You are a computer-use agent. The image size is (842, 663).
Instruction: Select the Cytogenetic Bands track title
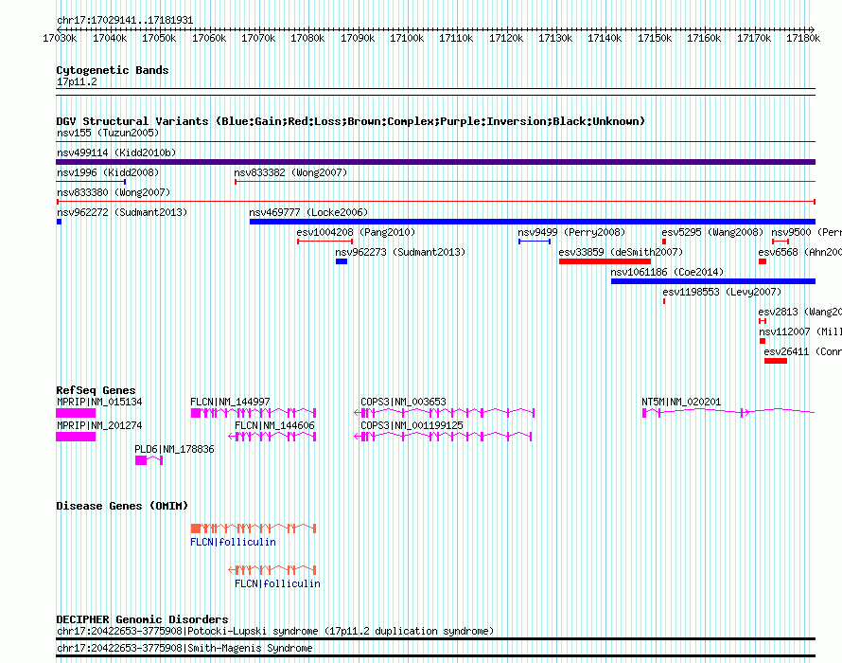click(113, 70)
